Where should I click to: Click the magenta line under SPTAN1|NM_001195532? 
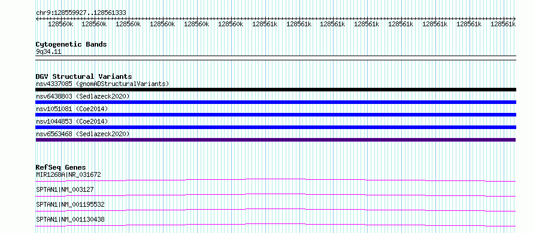pos(275,210)
